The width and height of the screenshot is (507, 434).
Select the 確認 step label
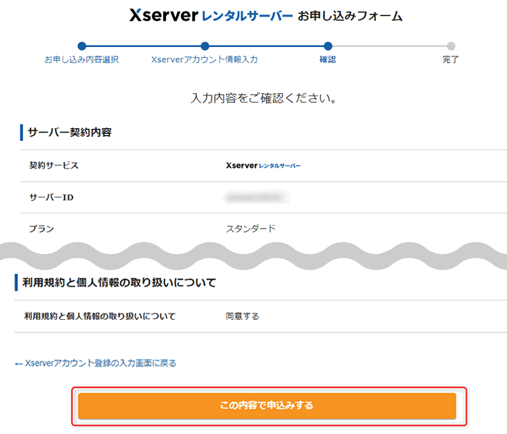click(x=328, y=59)
